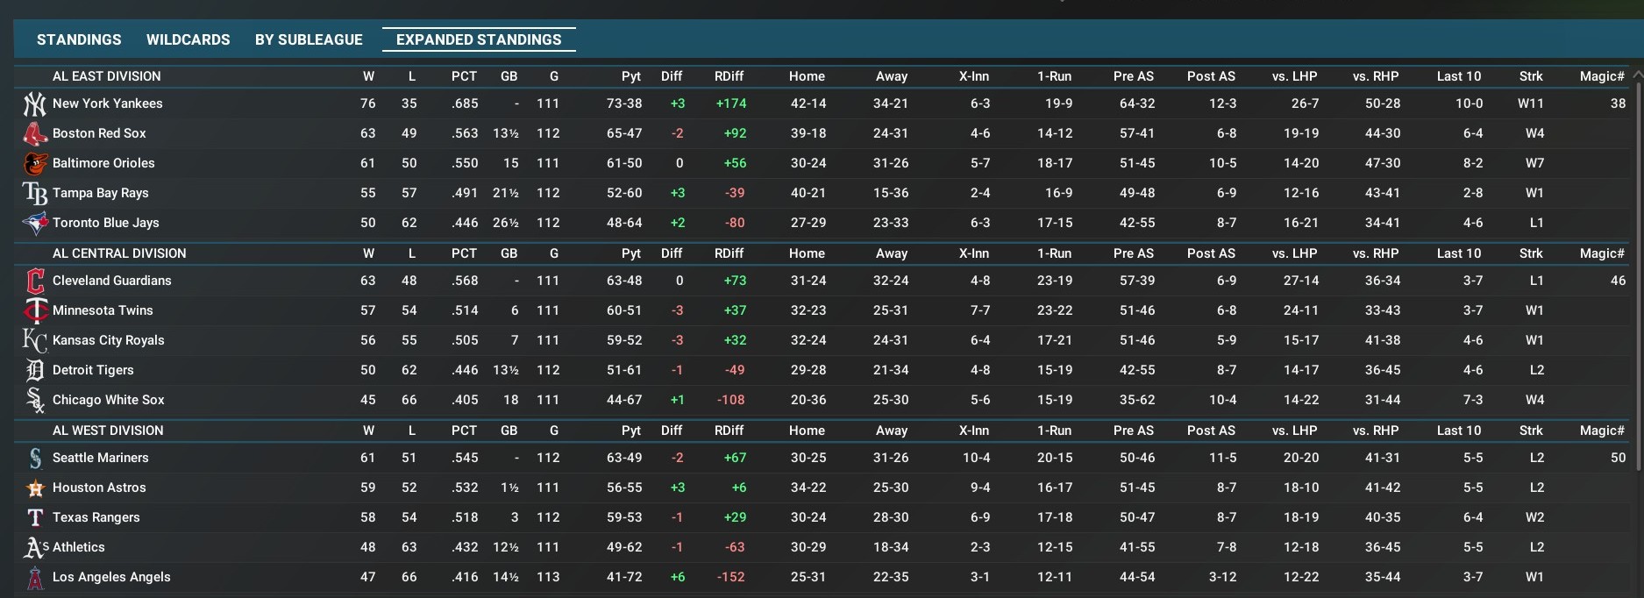Select the Seattle Mariners logo icon

34,459
